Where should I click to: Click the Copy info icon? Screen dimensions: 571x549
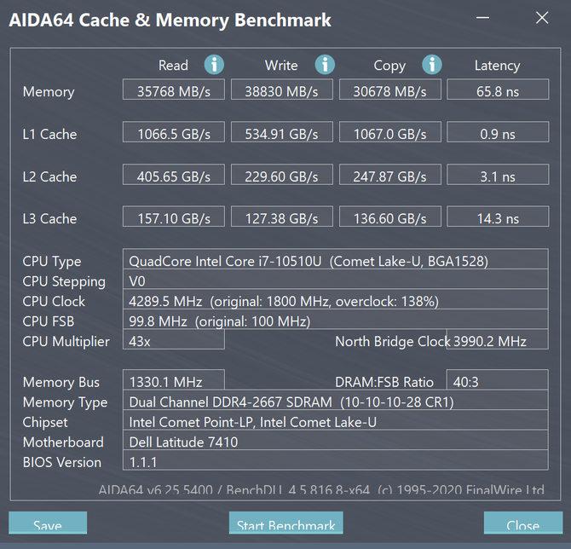coord(432,65)
